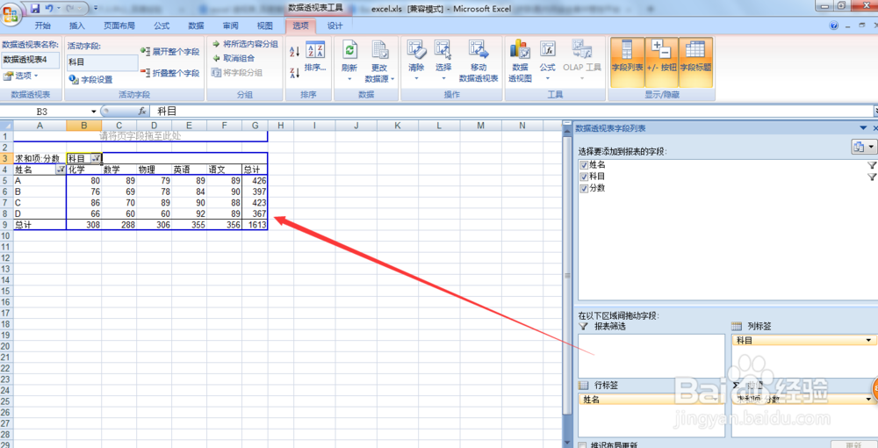Screen dimensions: 878x448
Task: Open the 科目 column filter dropdown in B3
Action: pyautogui.click(x=97, y=158)
